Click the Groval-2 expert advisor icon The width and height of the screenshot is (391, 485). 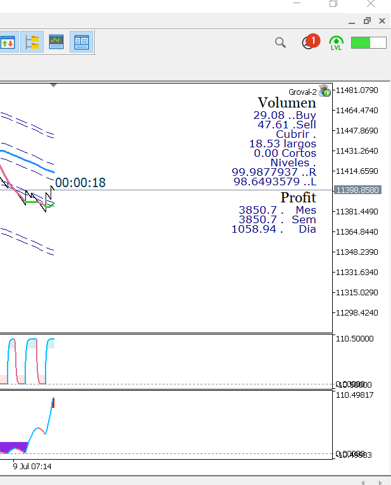click(325, 90)
